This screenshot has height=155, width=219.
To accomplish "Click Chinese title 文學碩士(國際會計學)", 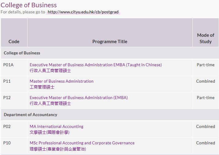I will [49, 132].
